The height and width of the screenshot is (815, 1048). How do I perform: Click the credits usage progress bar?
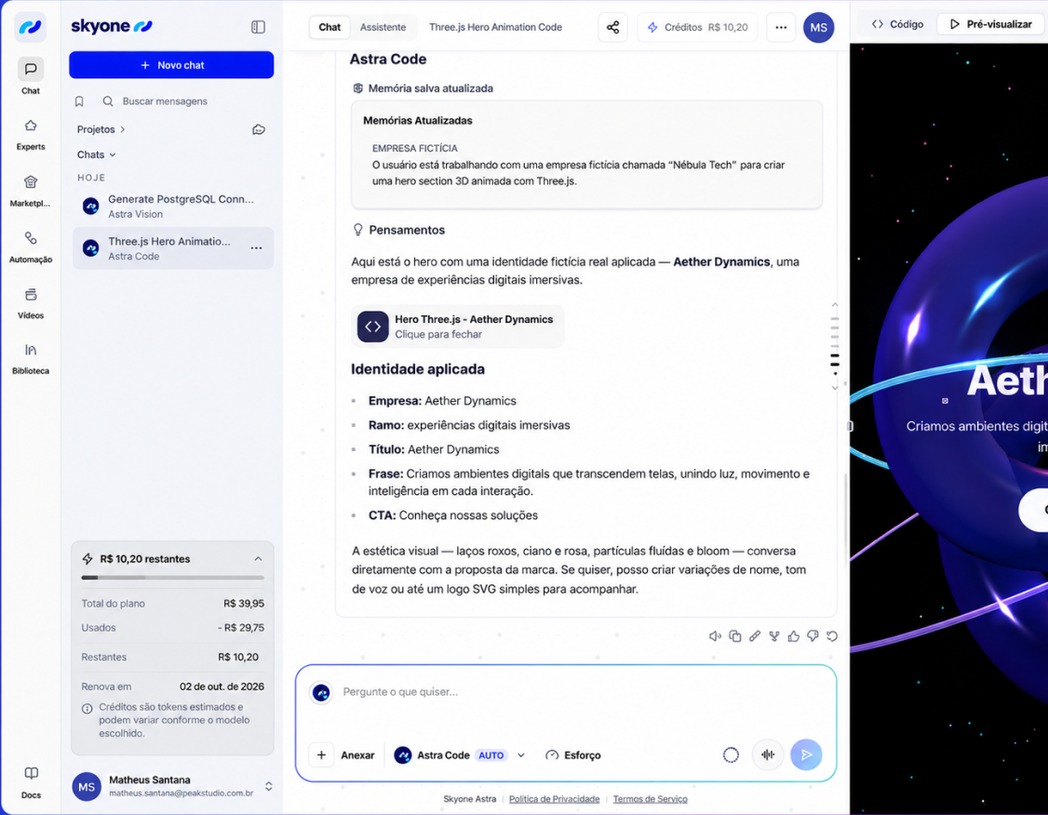pyautogui.click(x=172, y=577)
